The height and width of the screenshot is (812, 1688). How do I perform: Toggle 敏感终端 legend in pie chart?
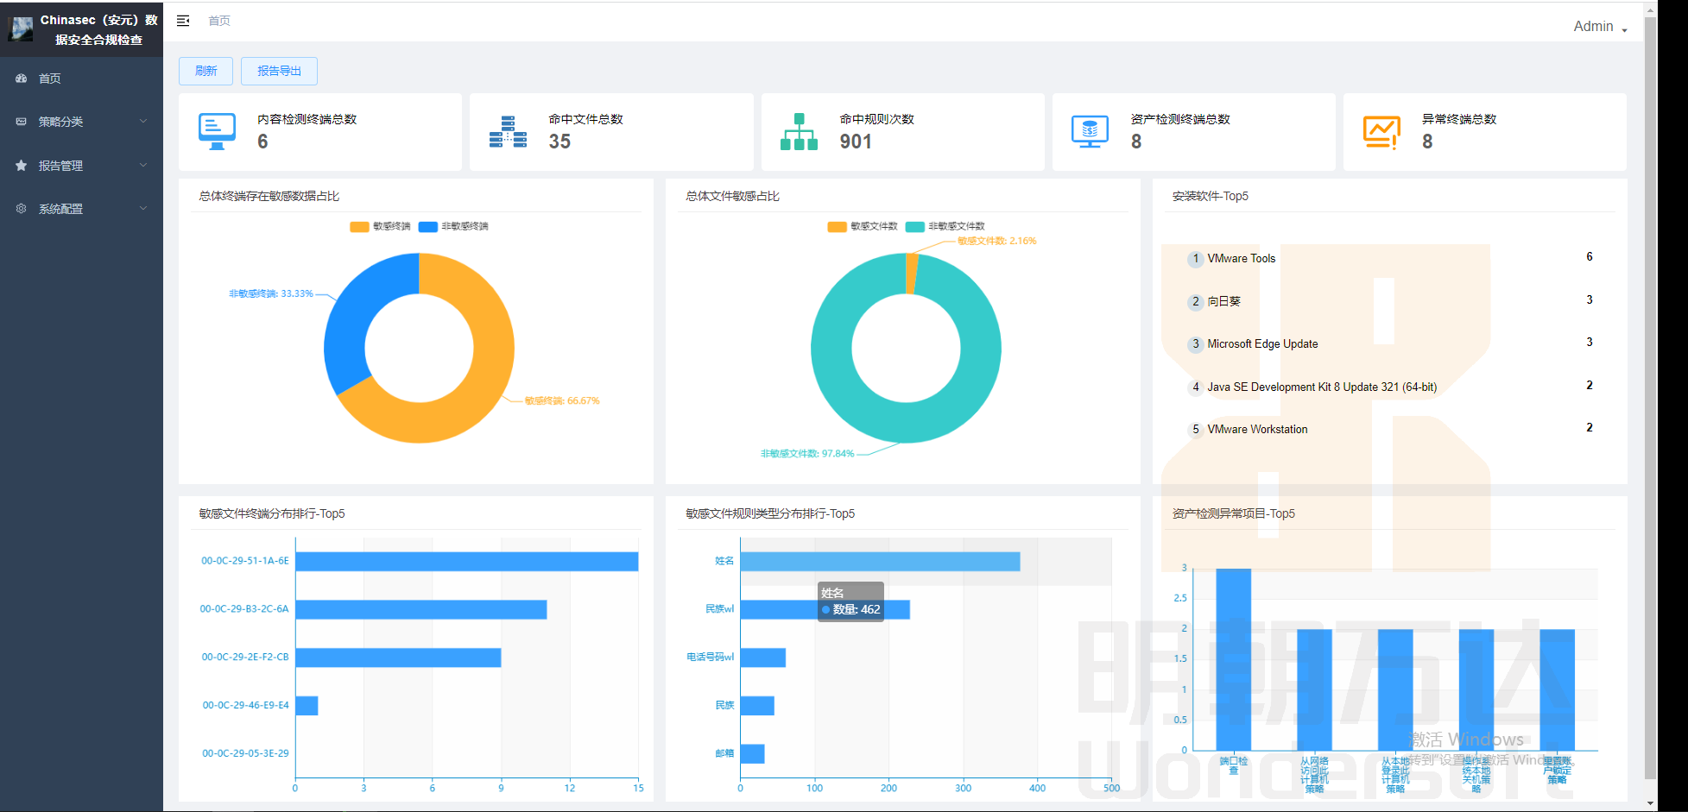point(381,226)
